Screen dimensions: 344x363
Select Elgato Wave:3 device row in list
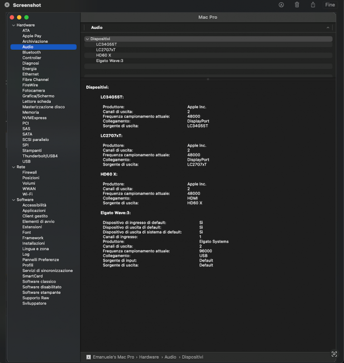(208, 61)
